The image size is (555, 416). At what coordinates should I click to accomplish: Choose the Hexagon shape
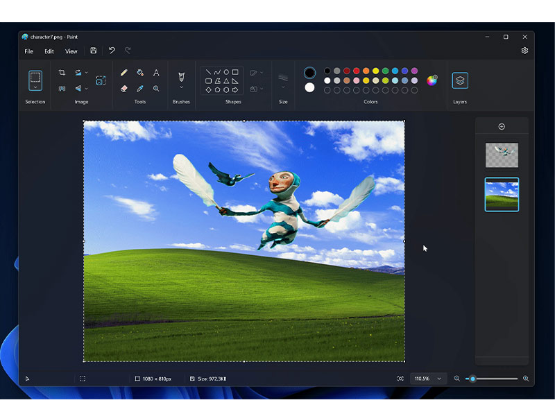coord(226,90)
